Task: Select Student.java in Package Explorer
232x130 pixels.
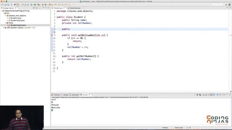Action: coord(16,18)
